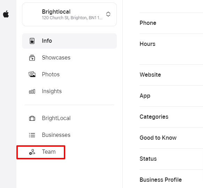Click the Apple logo icon
203x188 pixels.
tap(6, 14)
